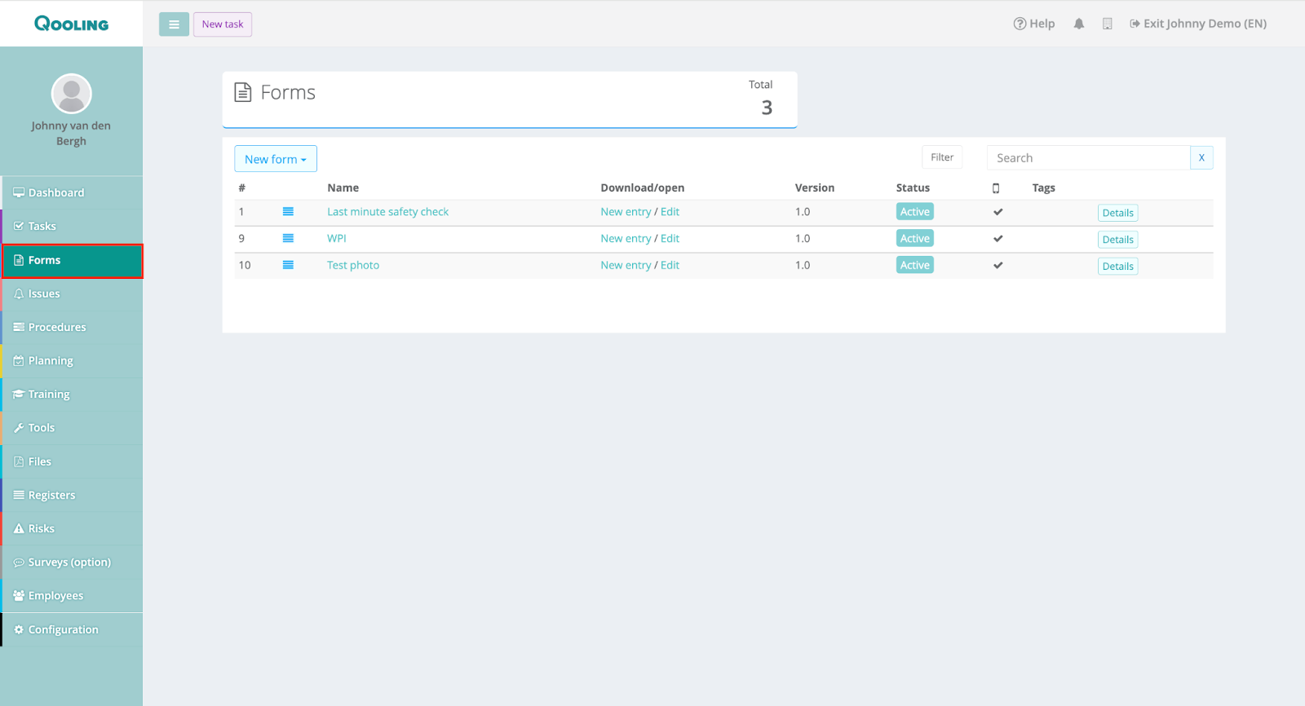The width and height of the screenshot is (1305, 706).
Task: Go to Employees section
Action: pos(72,595)
